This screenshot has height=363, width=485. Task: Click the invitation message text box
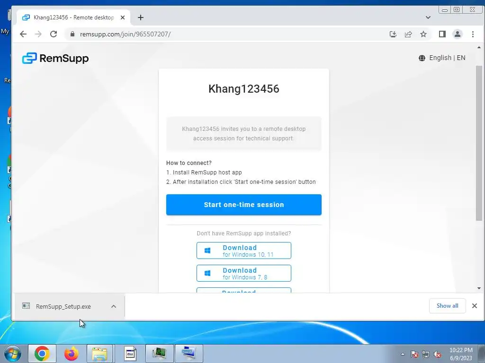(x=244, y=134)
